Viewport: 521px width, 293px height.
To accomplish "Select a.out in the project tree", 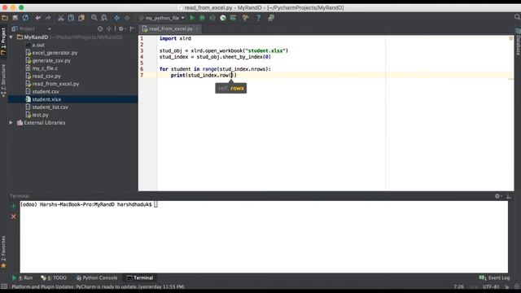I will 38,45.
